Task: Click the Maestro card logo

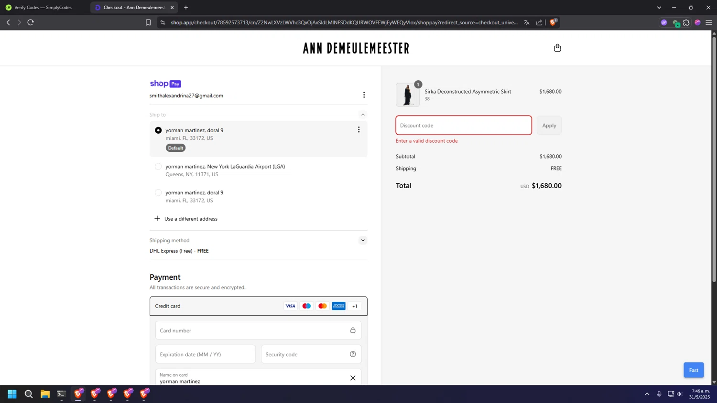Action: (x=306, y=306)
